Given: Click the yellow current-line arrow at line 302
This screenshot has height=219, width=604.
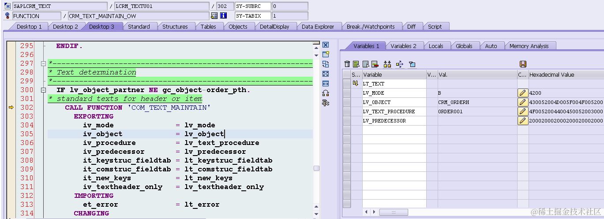Looking at the screenshot, I should (x=11, y=108).
